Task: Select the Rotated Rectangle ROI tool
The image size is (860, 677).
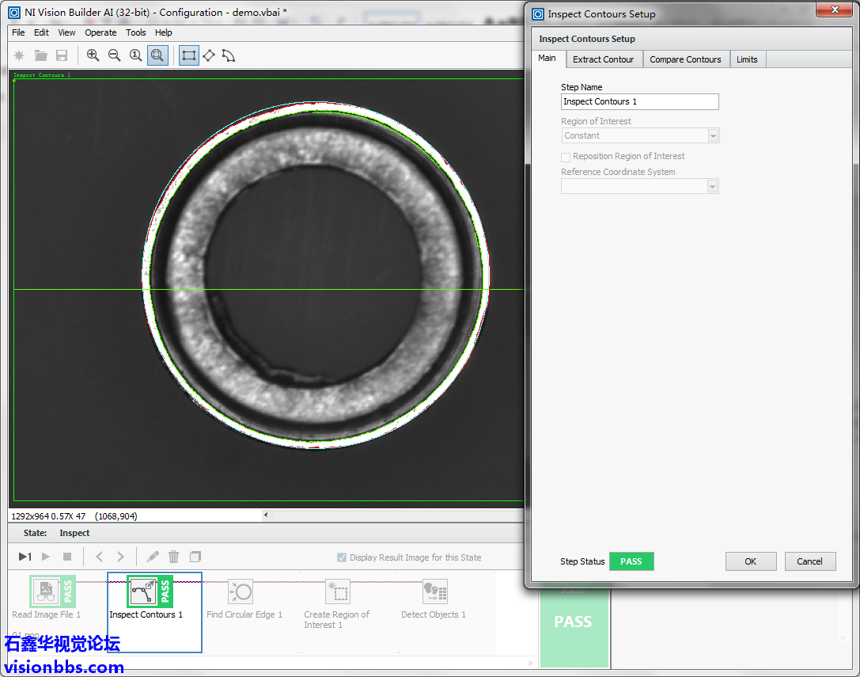Action: (209, 55)
